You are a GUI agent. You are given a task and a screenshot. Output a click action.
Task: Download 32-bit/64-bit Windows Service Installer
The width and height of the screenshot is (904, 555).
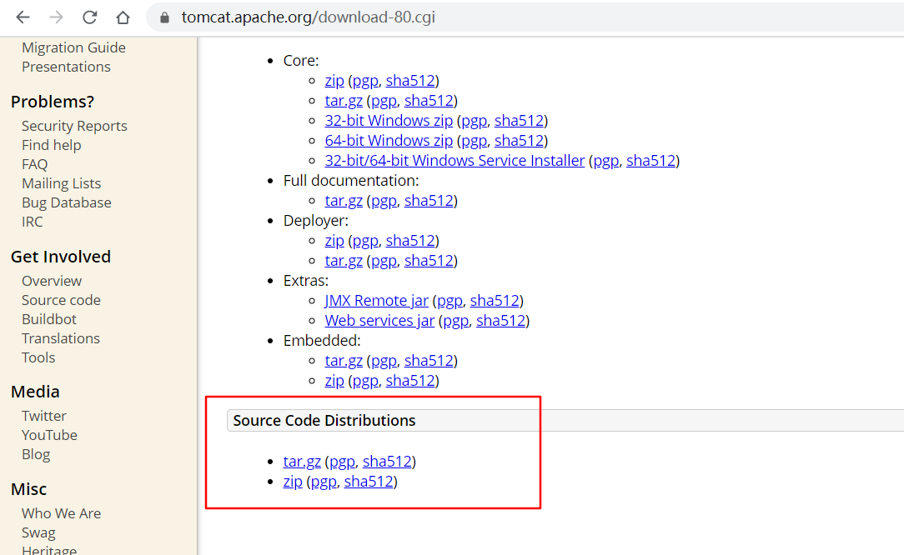click(455, 161)
